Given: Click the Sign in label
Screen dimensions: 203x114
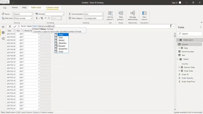Looking at the screenshot, I should click(x=174, y=3).
